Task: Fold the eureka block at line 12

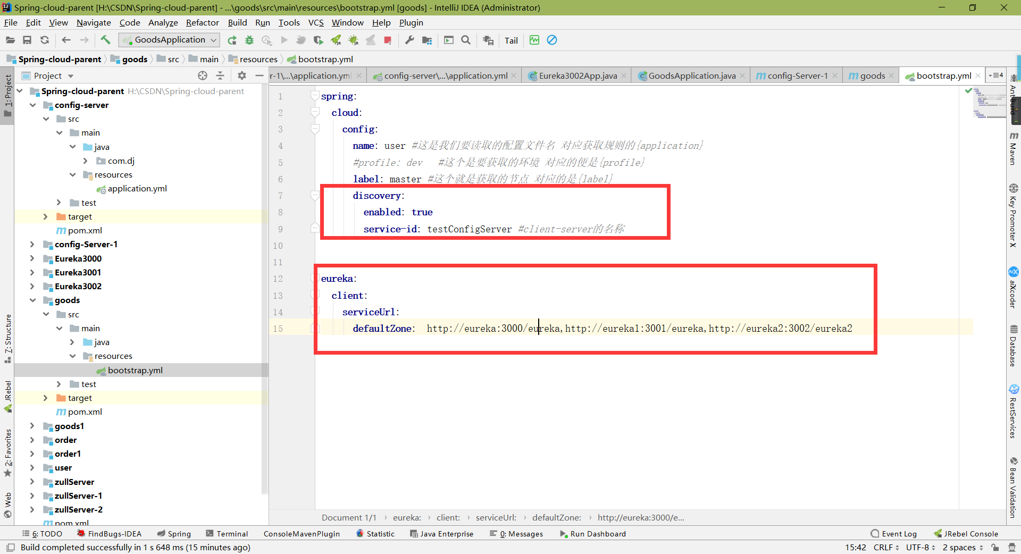Action: pyautogui.click(x=315, y=279)
